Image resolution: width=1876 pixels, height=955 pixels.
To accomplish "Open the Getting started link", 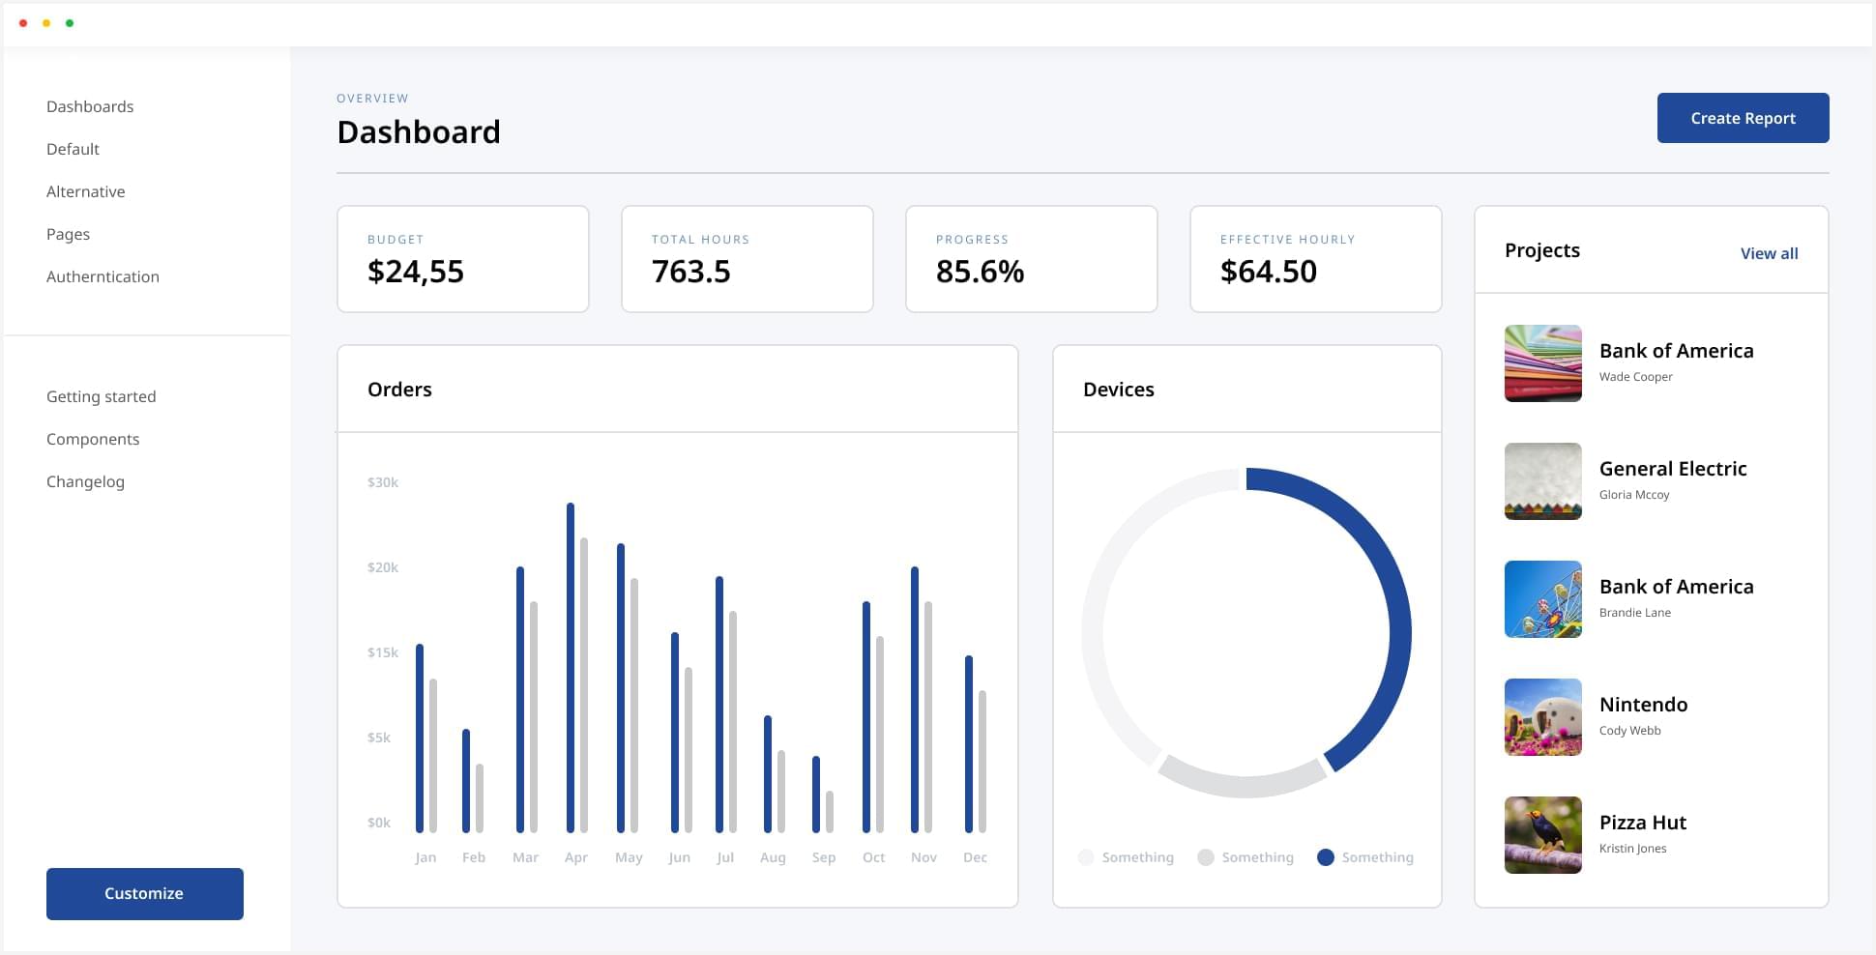I will coord(101,396).
